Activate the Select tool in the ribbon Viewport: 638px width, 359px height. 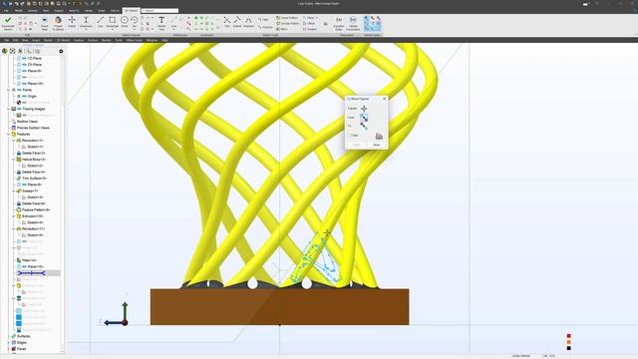pos(72,22)
